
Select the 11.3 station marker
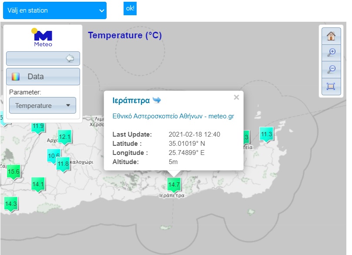(x=266, y=134)
